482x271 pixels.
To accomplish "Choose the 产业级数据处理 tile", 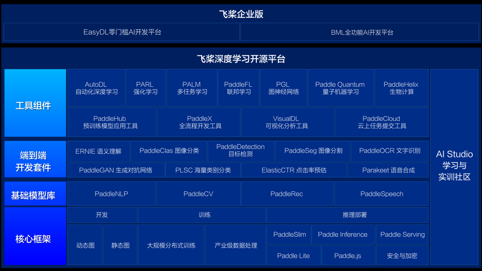I will pos(236,245).
